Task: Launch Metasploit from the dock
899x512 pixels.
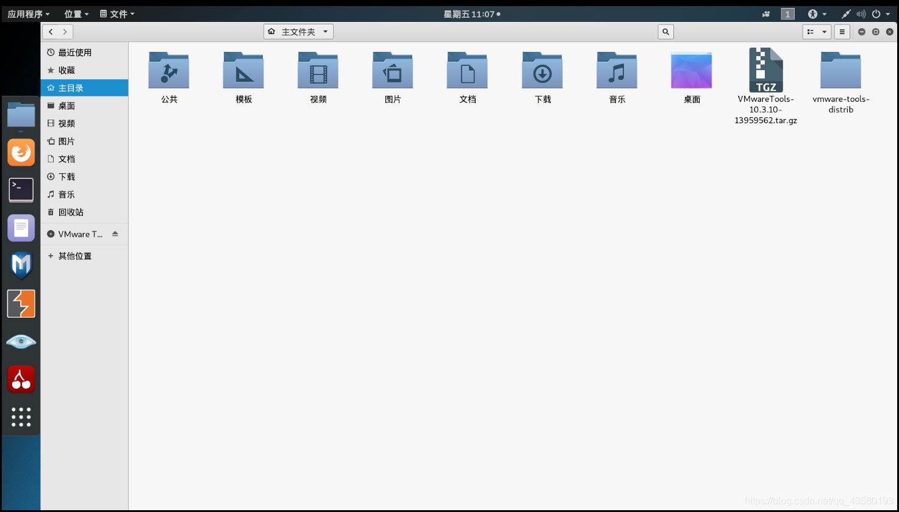Action: coord(21,266)
